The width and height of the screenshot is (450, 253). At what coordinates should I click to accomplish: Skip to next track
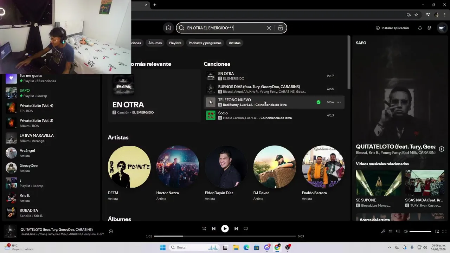pos(236,228)
